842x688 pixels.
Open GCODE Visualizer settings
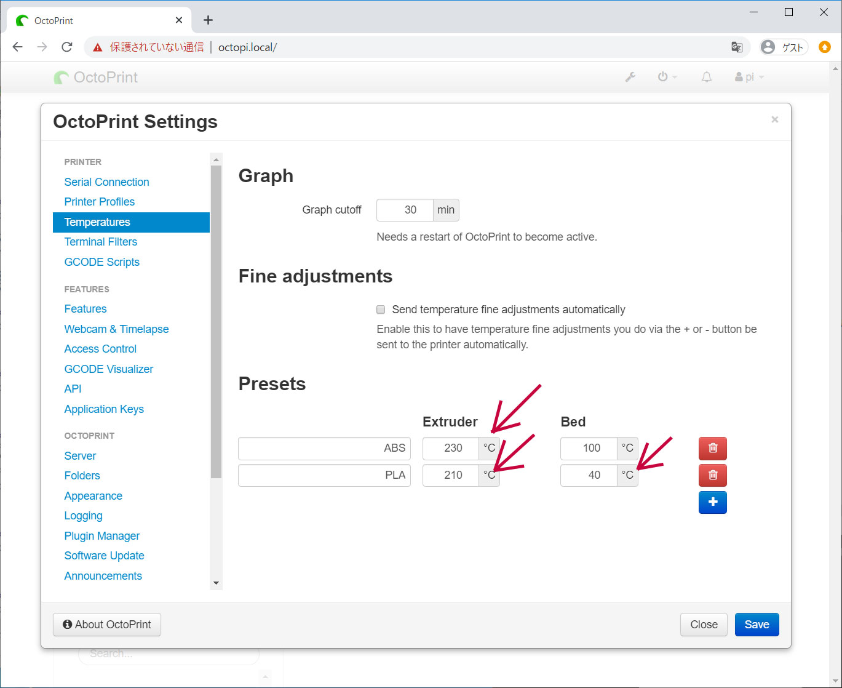pyautogui.click(x=108, y=369)
